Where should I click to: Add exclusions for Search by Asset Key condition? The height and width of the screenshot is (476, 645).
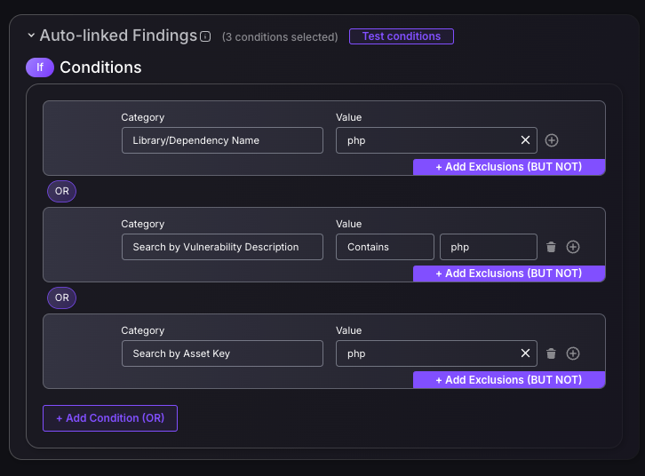point(509,380)
